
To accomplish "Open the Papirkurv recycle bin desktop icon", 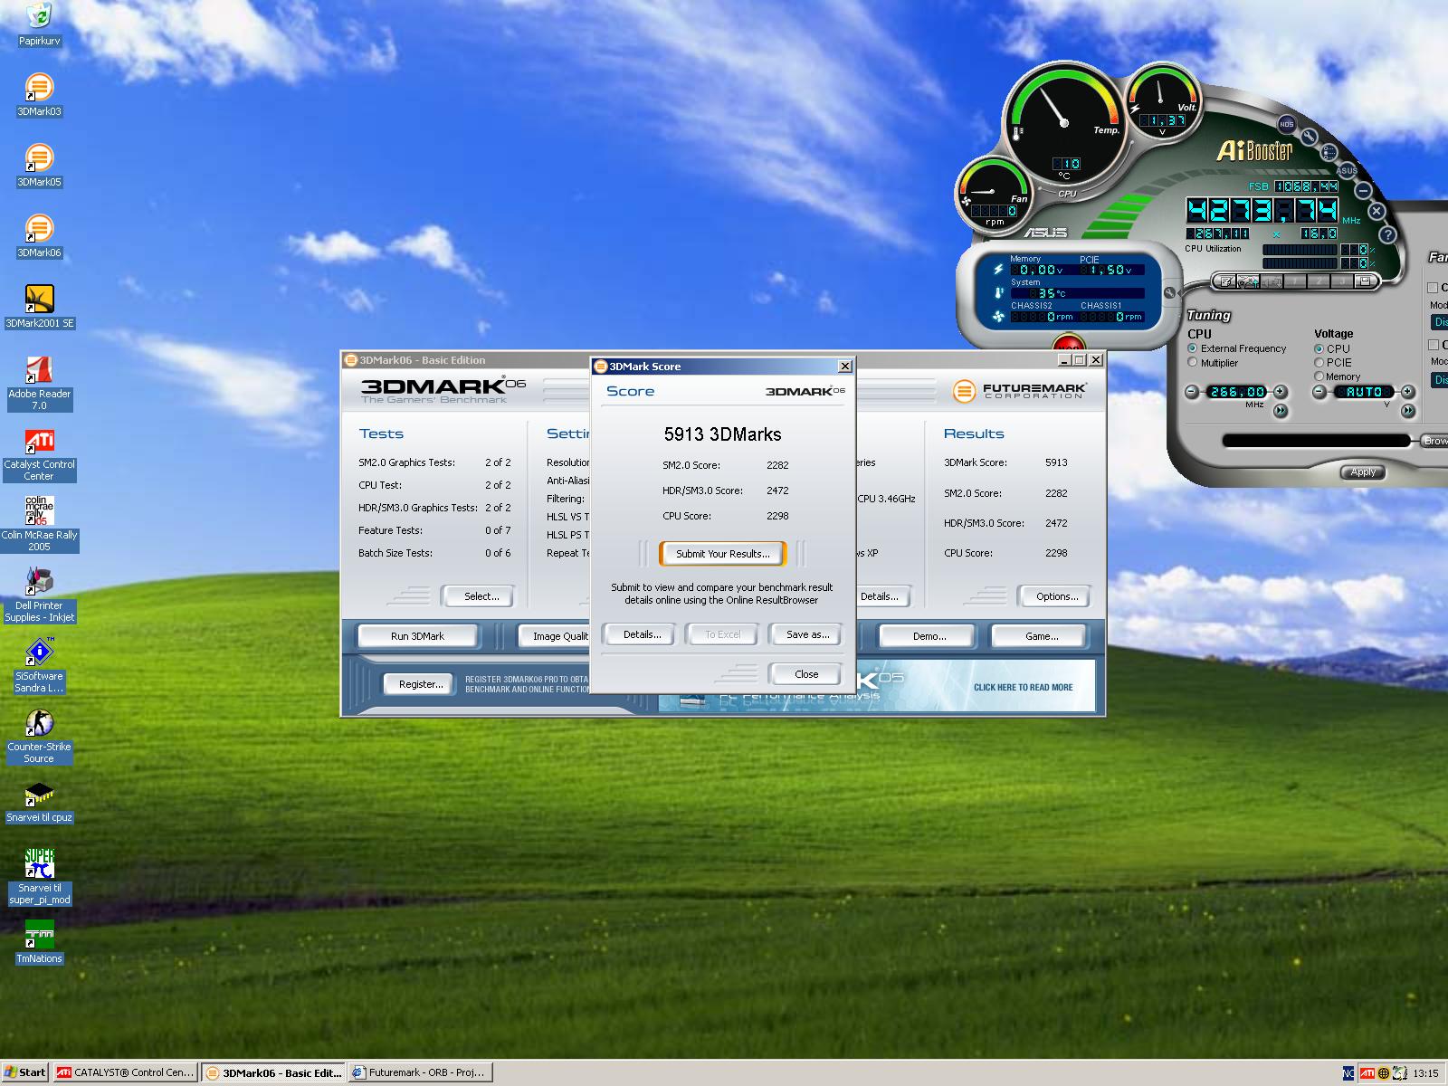I will [39, 24].
